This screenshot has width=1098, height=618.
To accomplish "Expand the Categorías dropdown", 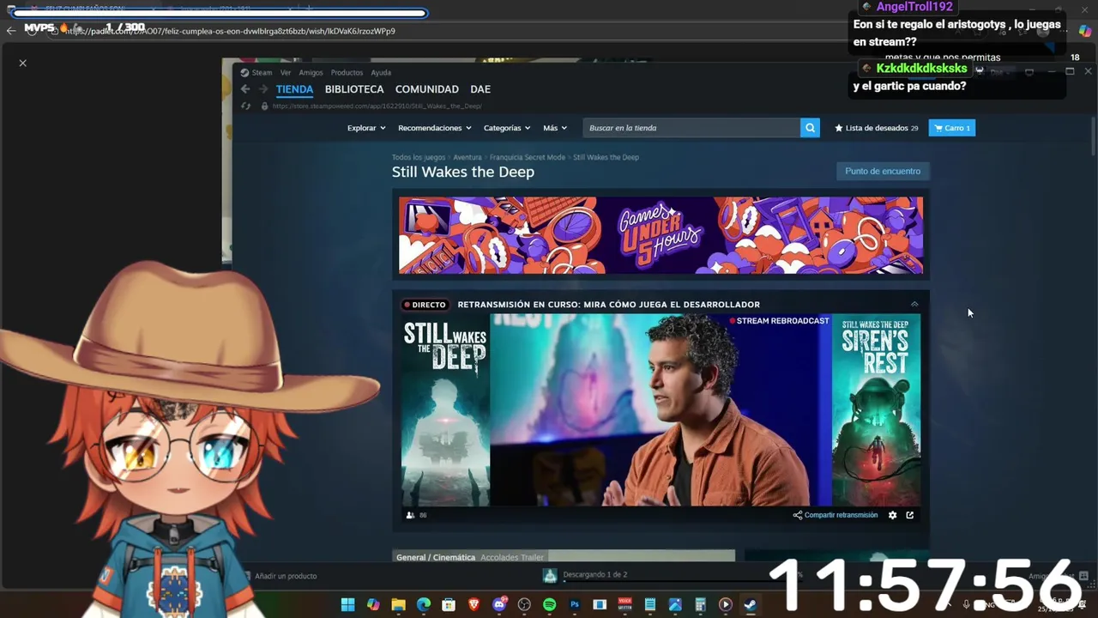I will pyautogui.click(x=507, y=128).
